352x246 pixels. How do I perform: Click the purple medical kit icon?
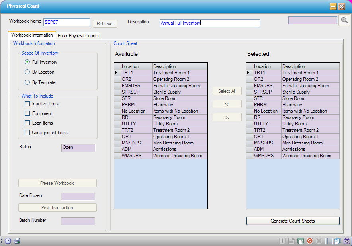pos(347,241)
